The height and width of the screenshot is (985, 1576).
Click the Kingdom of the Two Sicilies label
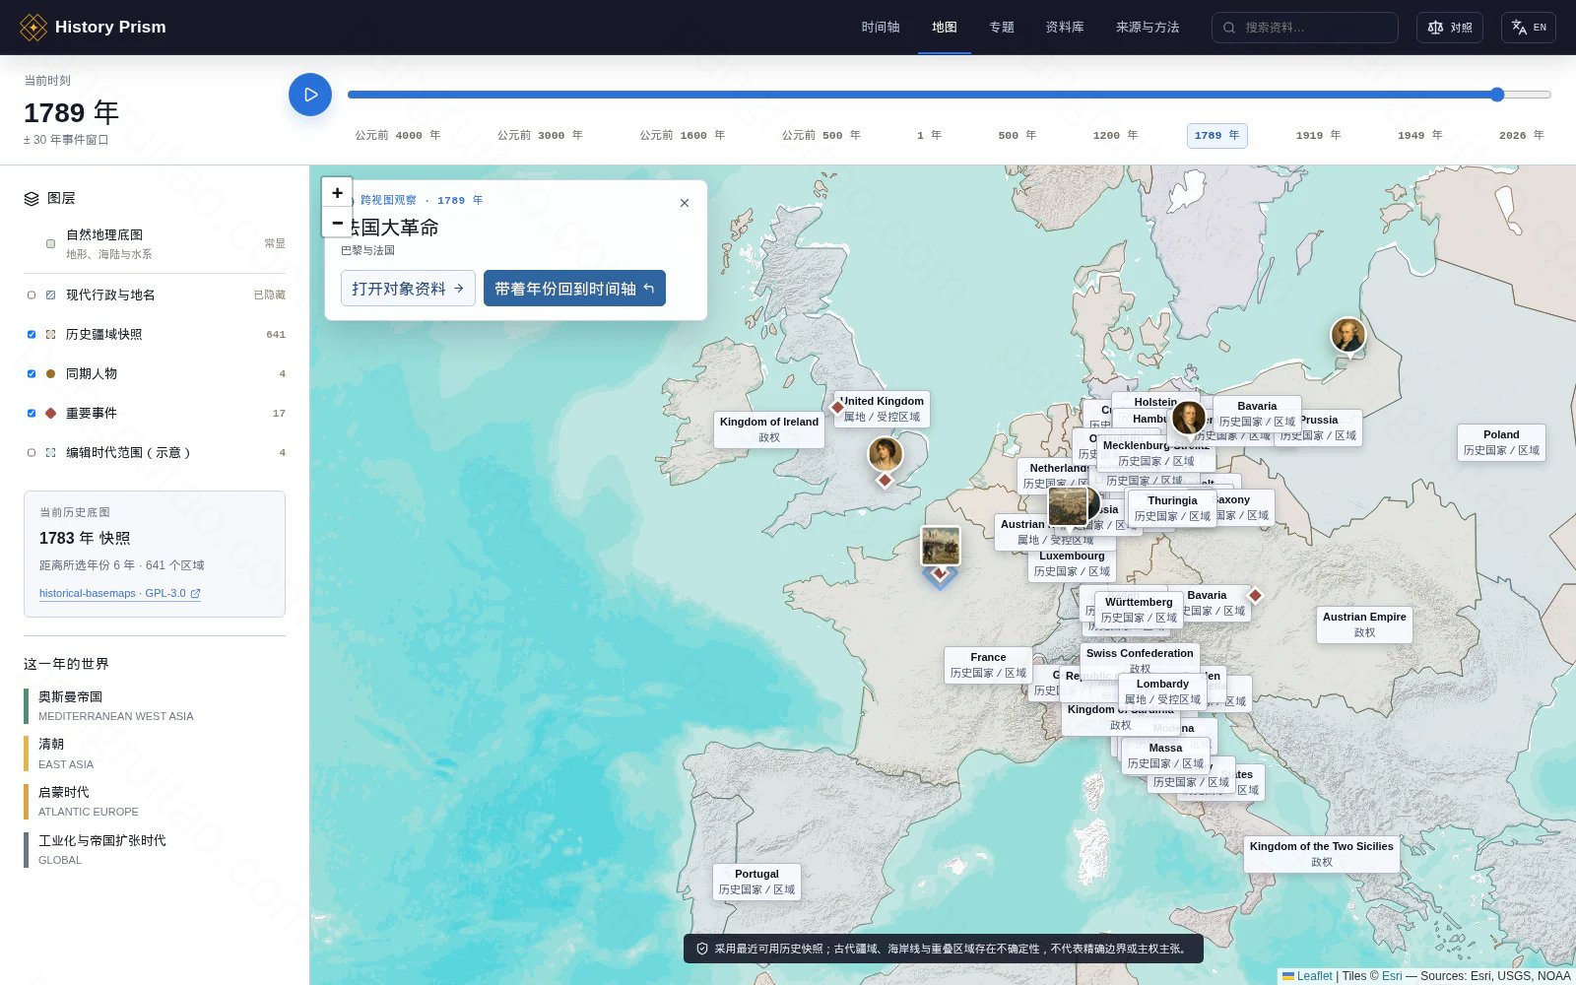pos(1322,854)
